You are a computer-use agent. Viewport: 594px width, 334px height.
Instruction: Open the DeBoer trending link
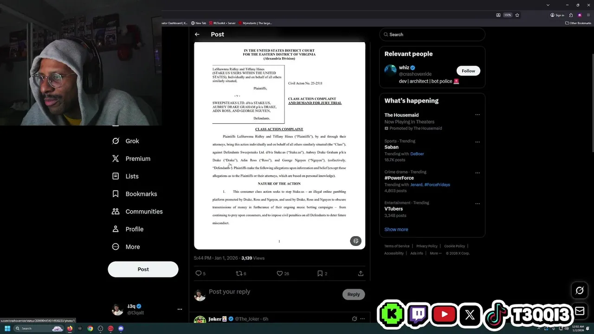pos(417,154)
